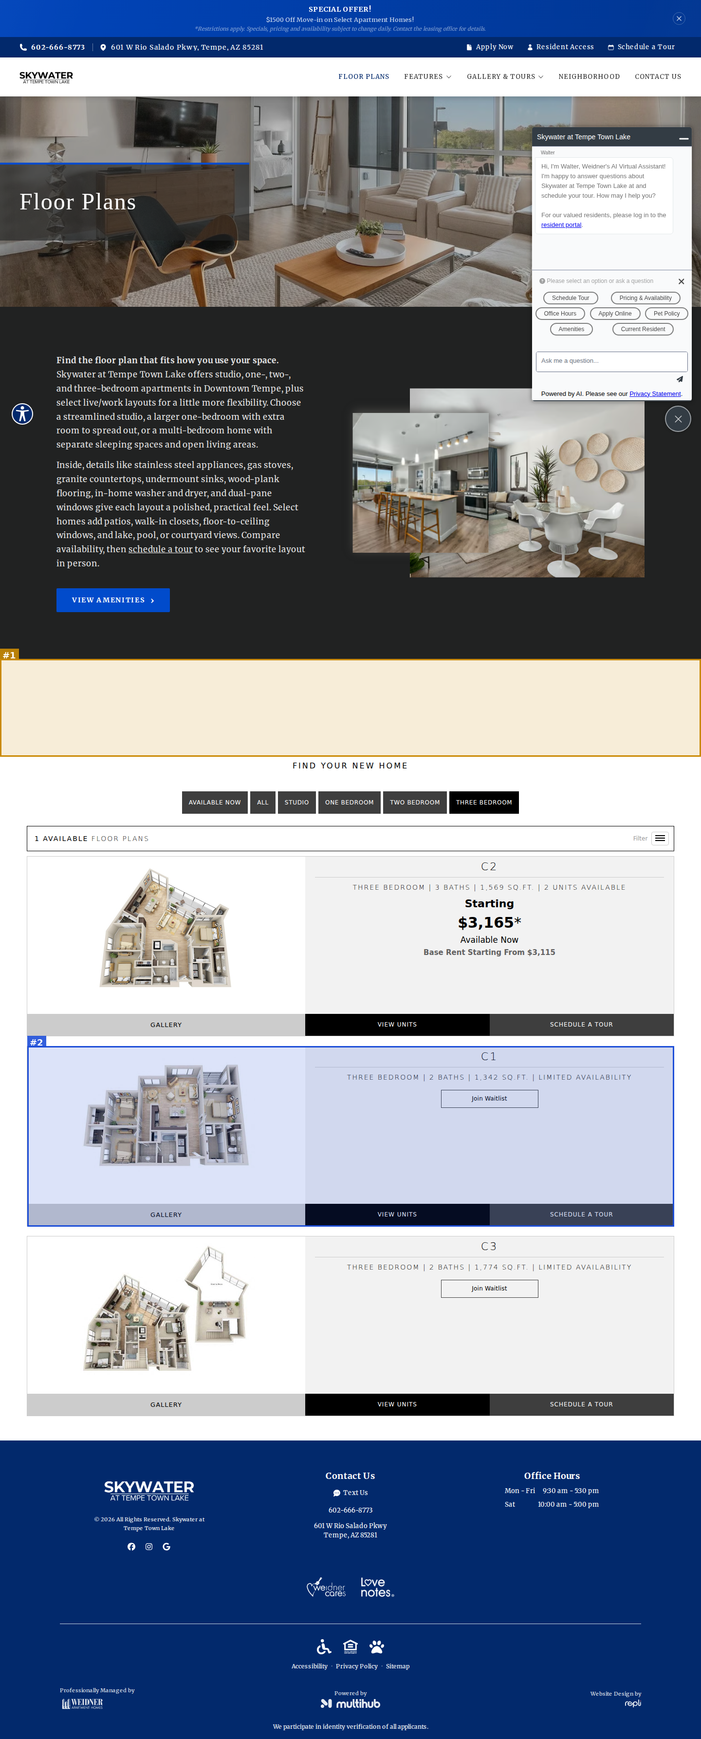Join the waitlist for floor plan C1
The image size is (701, 1739).
pyautogui.click(x=490, y=1098)
